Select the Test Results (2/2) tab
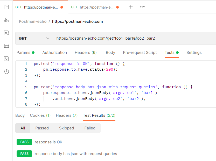Screen dimensions: 216x161 (x=99, y=115)
